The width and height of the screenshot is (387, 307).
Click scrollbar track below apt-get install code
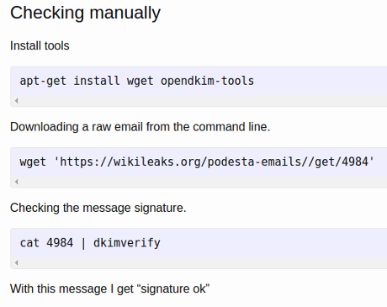[x=203, y=101]
